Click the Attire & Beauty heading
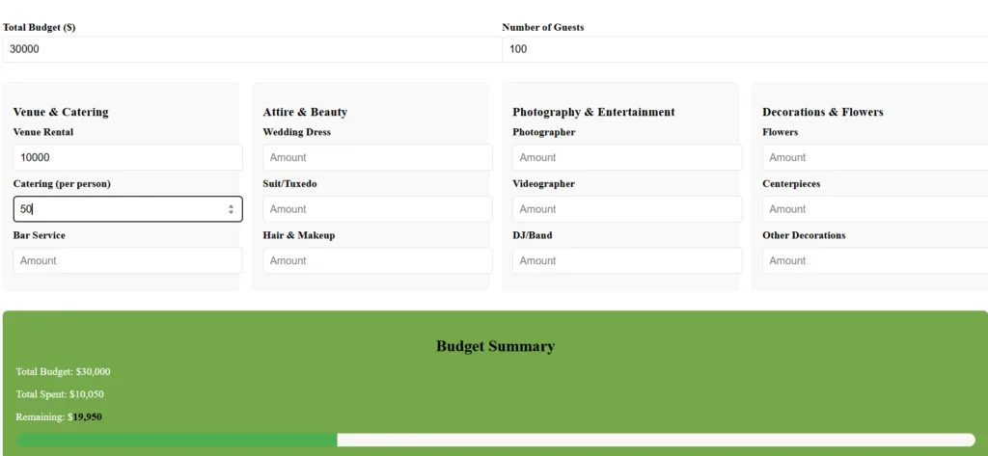 [305, 112]
